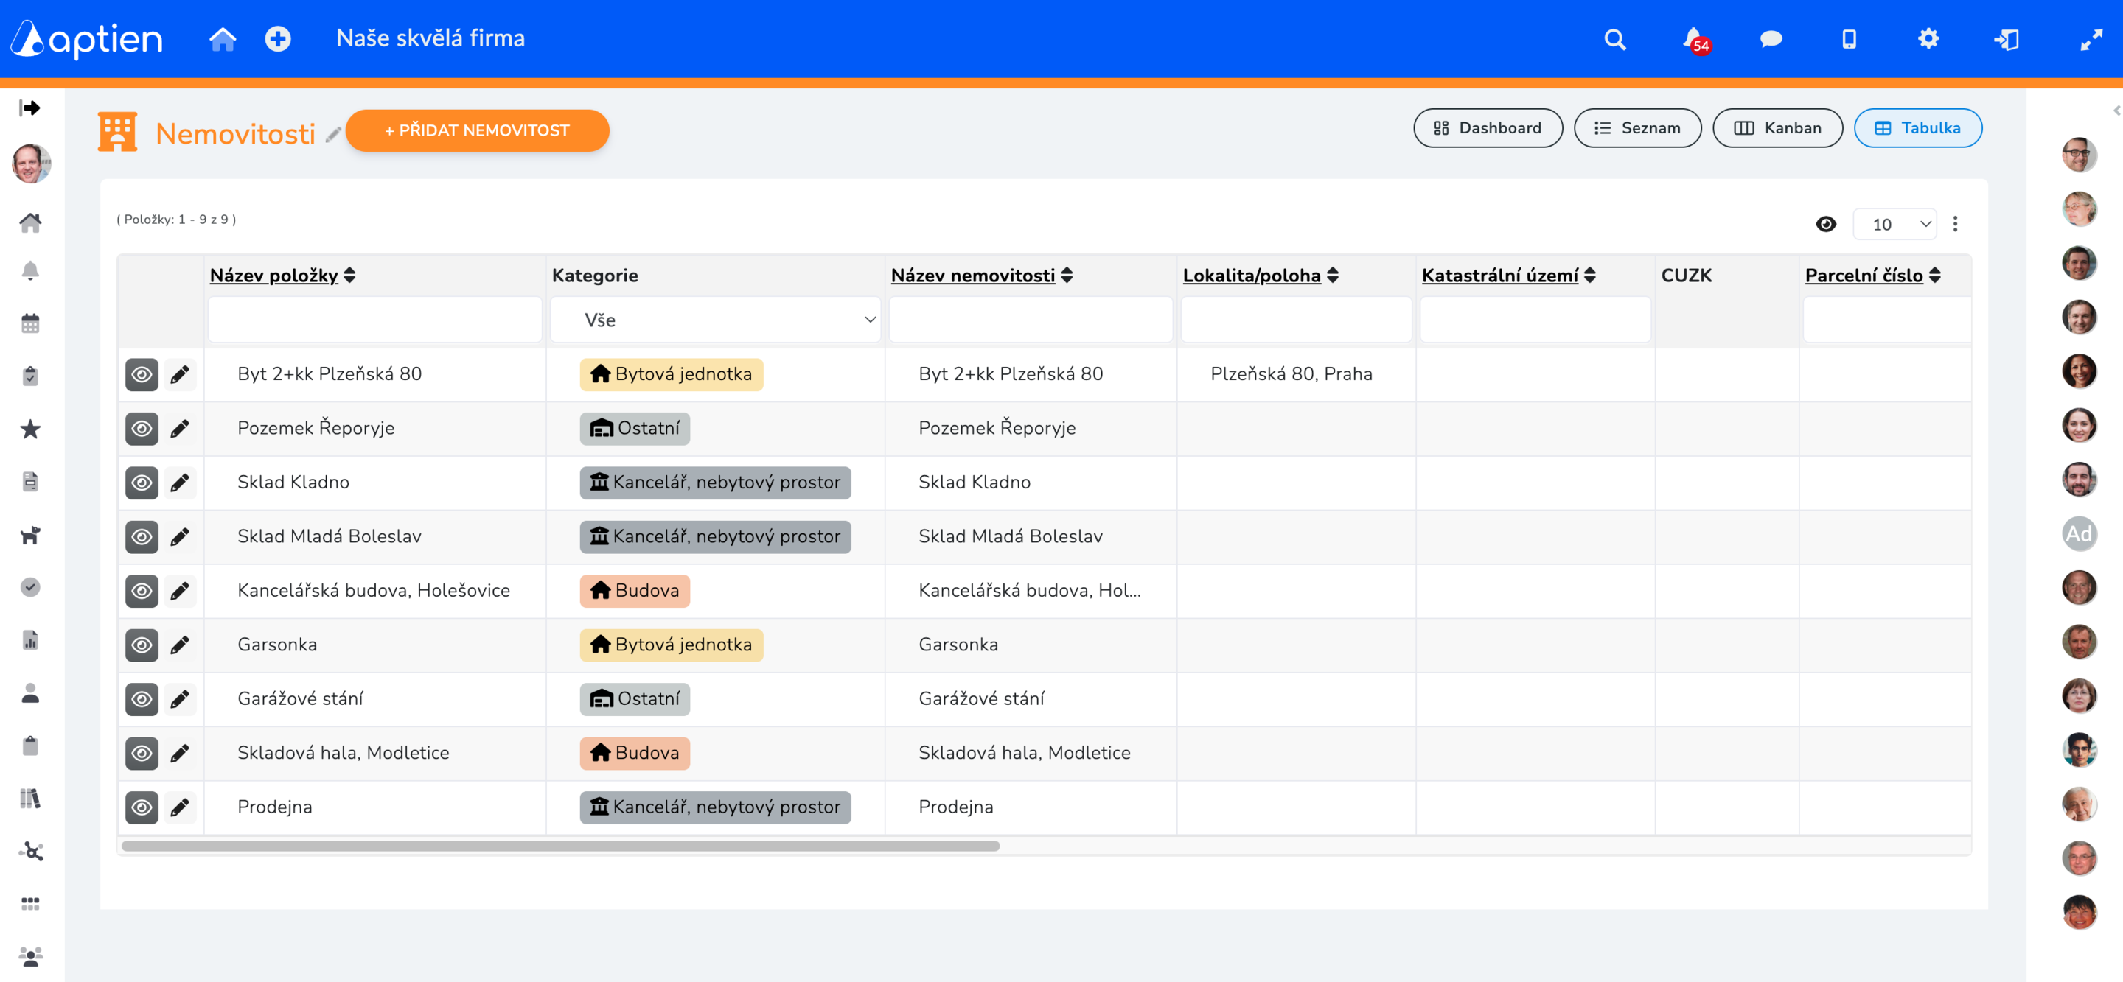Image resolution: width=2123 pixels, height=982 pixels.
Task: View Sklad Mladá Boleslav eye button
Action: [x=142, y=537]
